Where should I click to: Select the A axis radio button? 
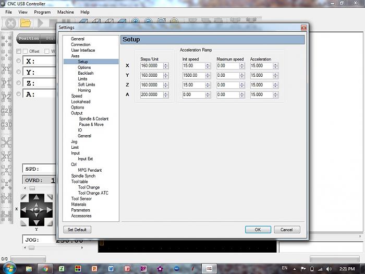(19, 93)
